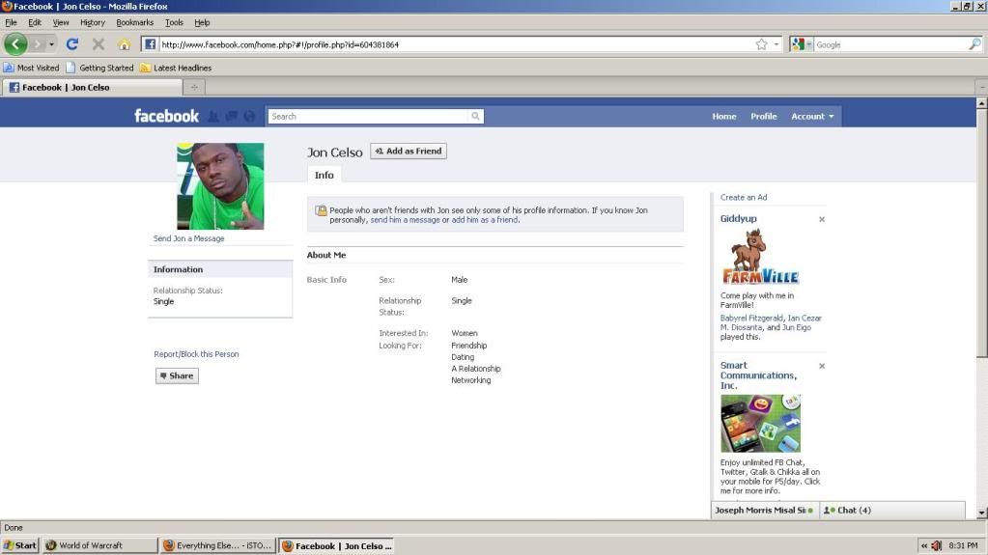This screenshot has width=988, height=555.
Task: Click the Smart Communications phone ad image
Action: [x=760, y=424]
